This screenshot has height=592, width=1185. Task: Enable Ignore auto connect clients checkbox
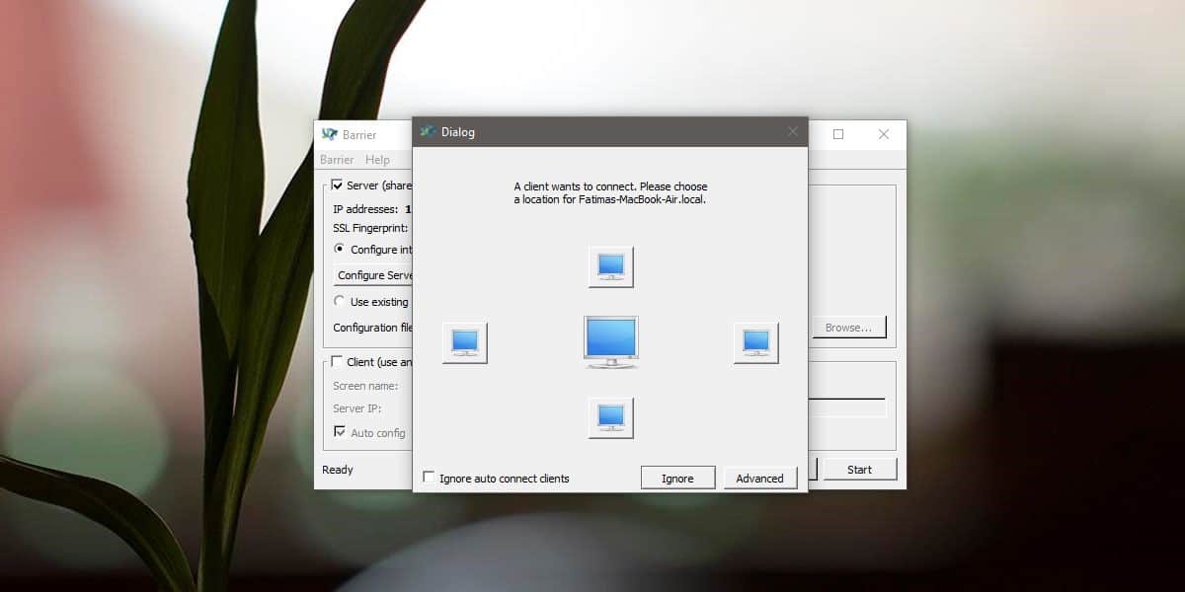coord(429,478)
